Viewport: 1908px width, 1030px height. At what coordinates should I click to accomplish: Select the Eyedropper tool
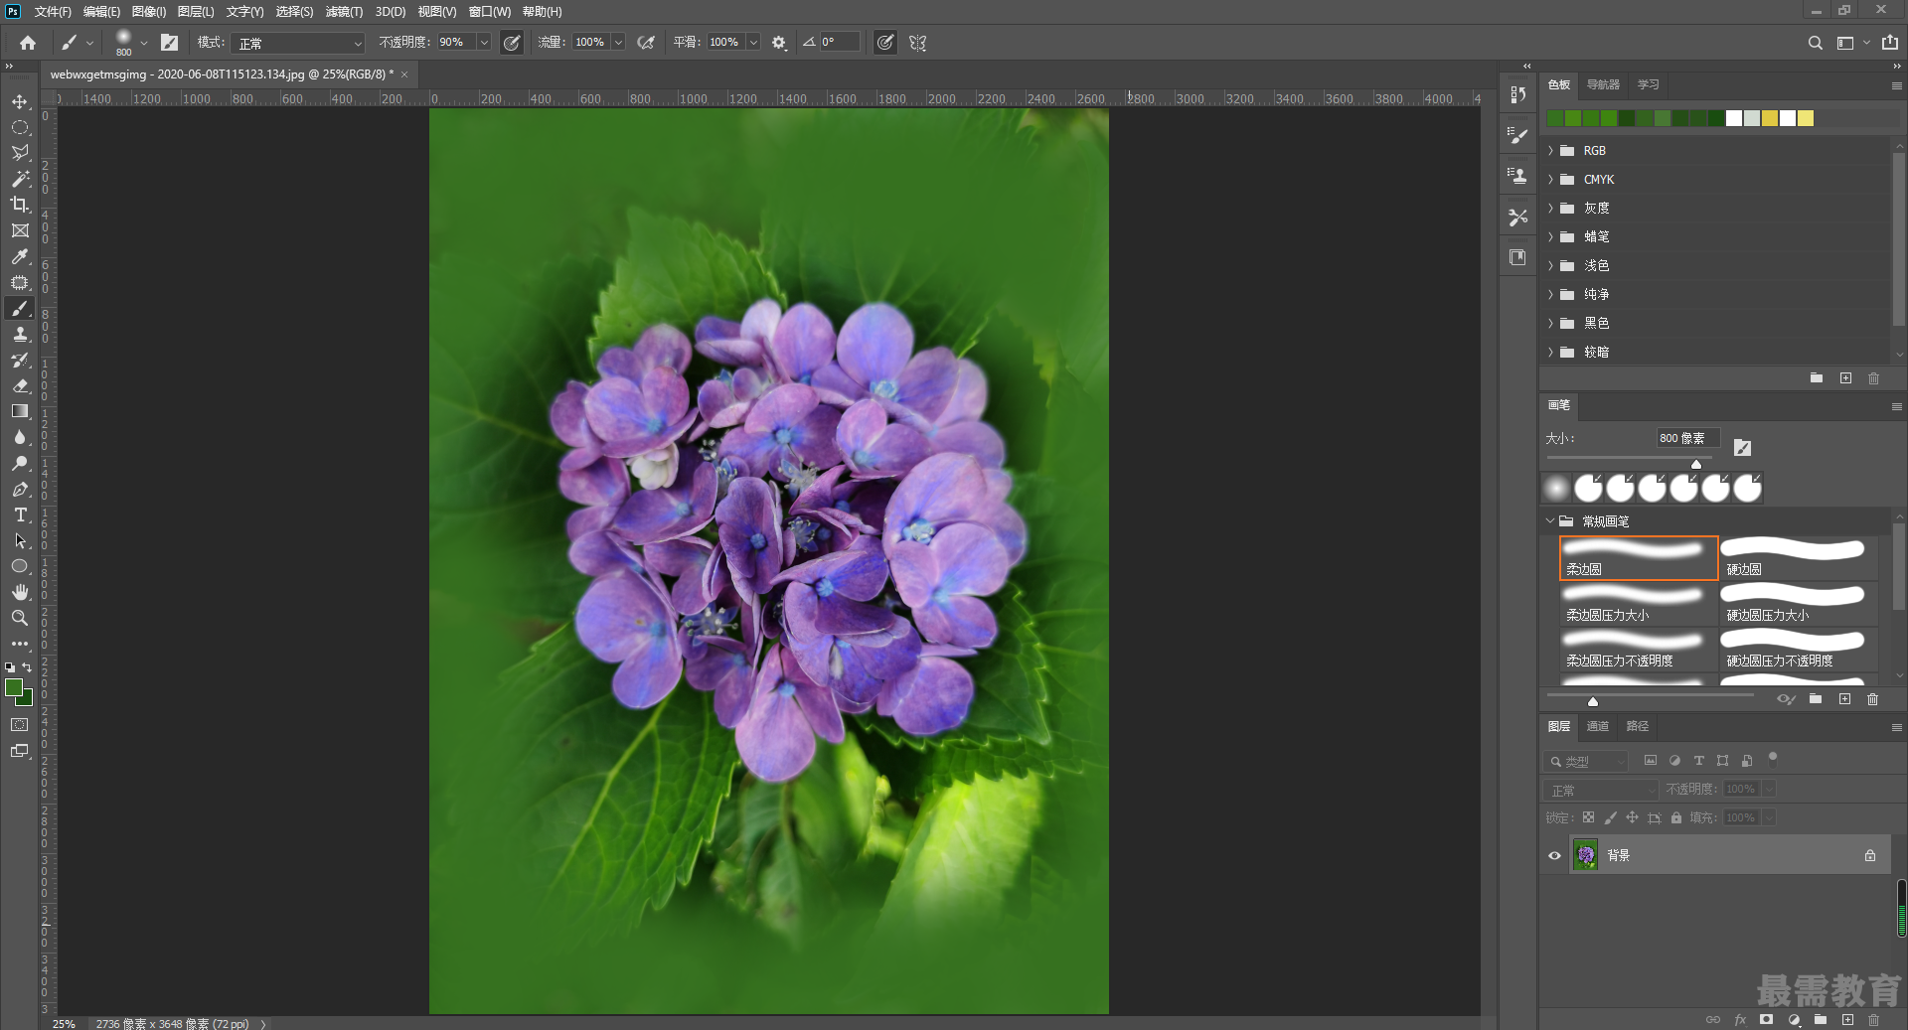20,256
